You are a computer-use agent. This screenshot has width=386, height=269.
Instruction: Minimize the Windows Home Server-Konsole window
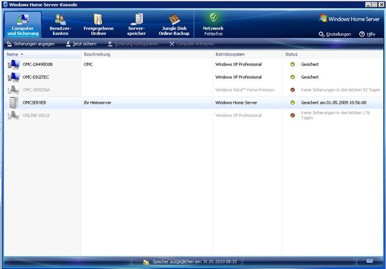(x=368, y=4)
